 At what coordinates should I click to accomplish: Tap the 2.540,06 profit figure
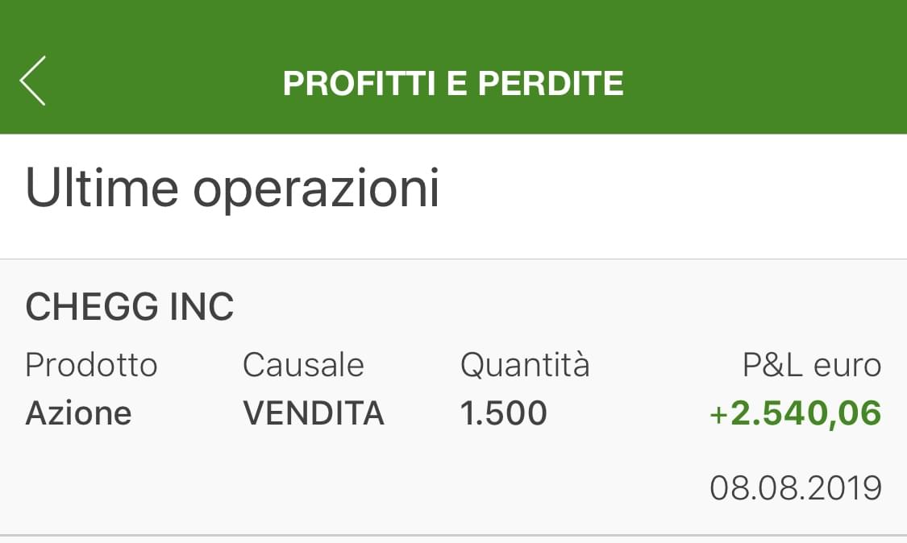point(805,413)
